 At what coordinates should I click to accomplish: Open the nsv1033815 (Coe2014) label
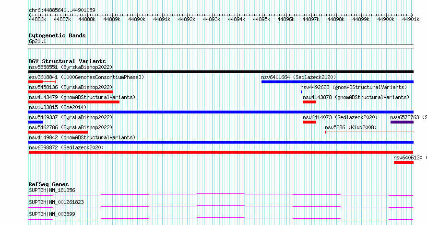[58, 107]
